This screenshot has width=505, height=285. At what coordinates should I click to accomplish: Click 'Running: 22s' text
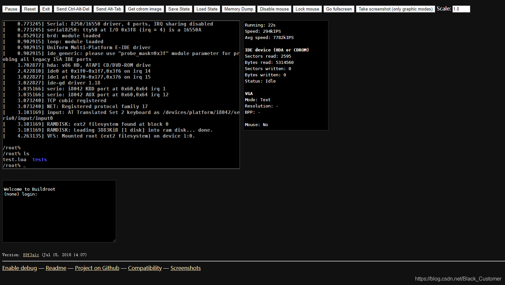coord(260,25)
